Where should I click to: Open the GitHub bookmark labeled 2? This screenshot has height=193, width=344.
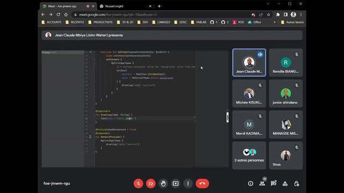225,22
